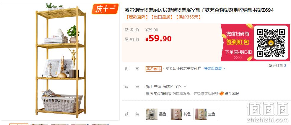
Task: Click the gold shelf color preview icon
Action: pyautogui.click(x=201, y=114)
